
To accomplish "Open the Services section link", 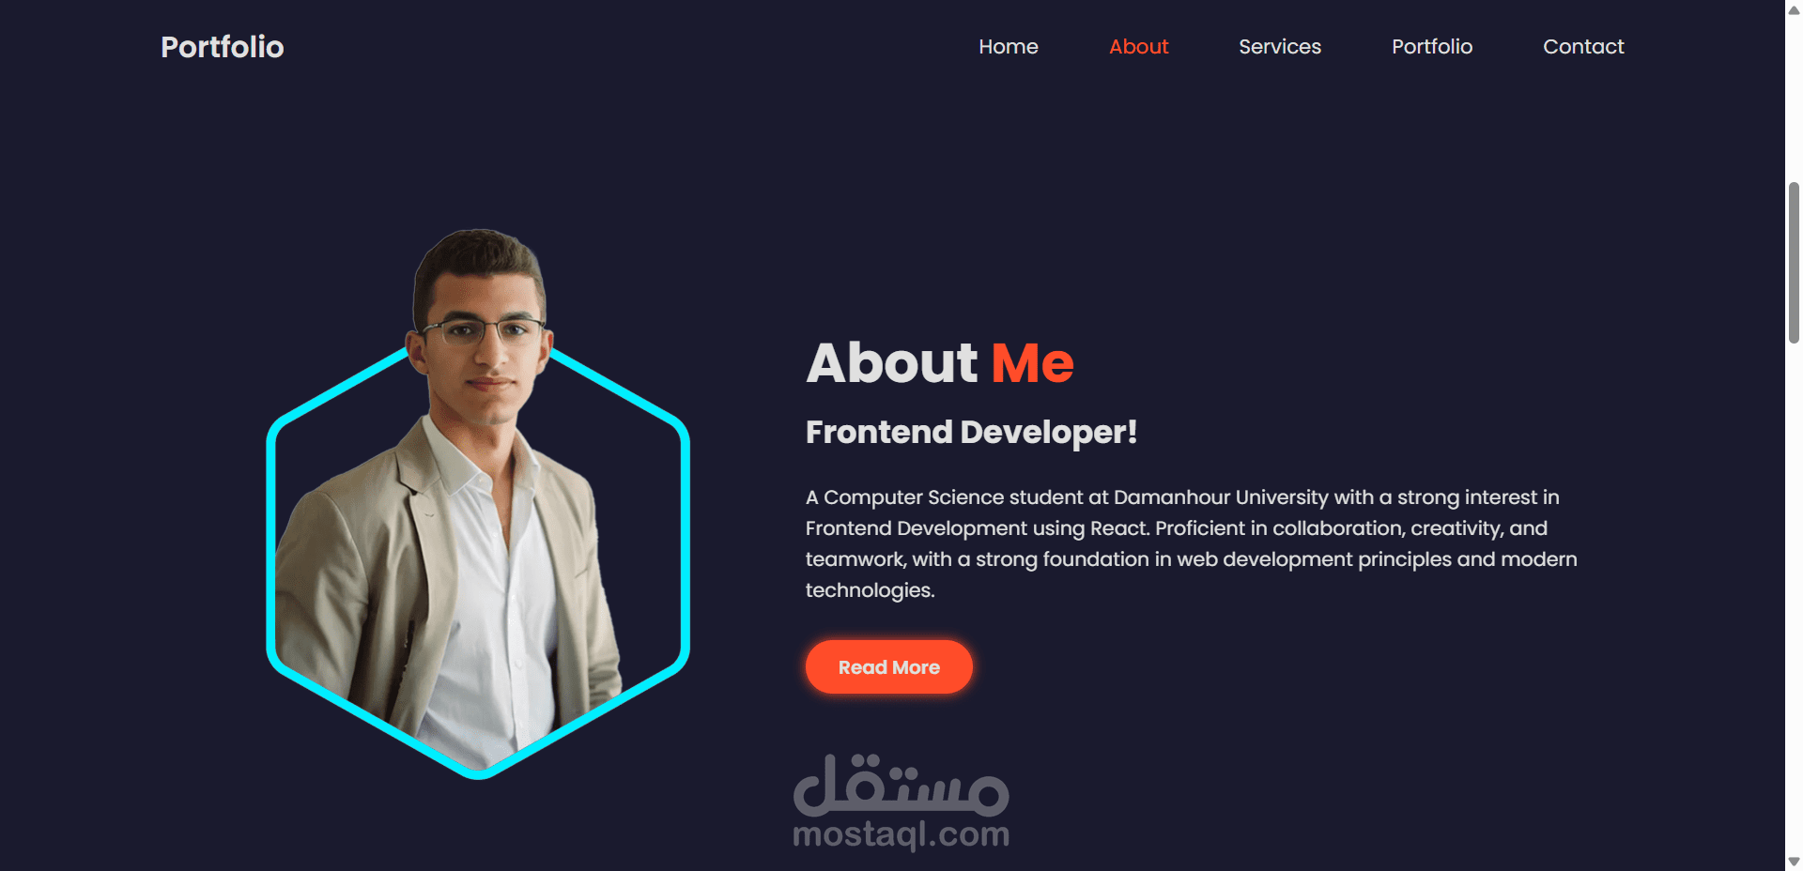I will pyautogui.click(x=1279, y=47).
